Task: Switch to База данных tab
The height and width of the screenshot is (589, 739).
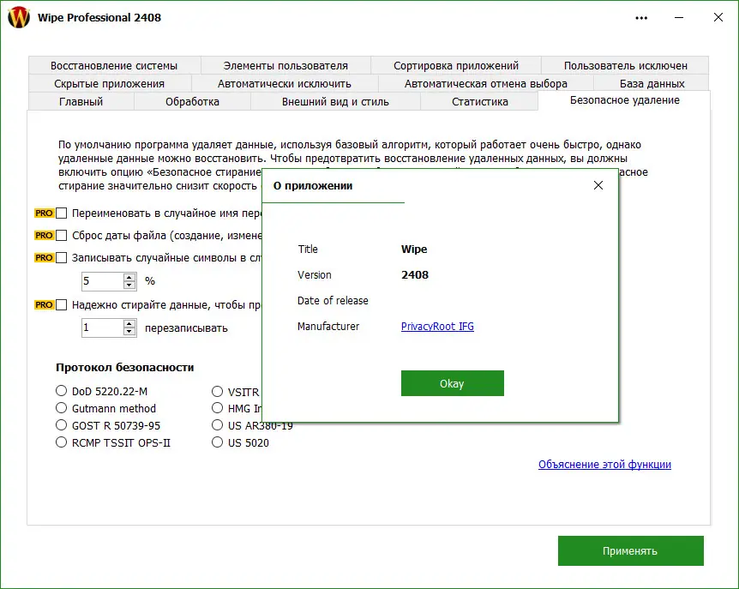Action: pos(652,83)
